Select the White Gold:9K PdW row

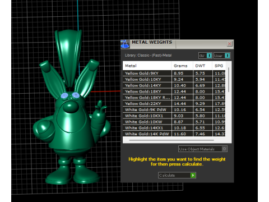(174, 109)
